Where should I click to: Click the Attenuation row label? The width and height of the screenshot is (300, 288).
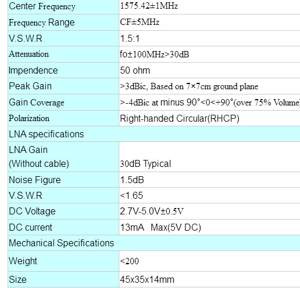pyautogui.click(x=29, y=54)
